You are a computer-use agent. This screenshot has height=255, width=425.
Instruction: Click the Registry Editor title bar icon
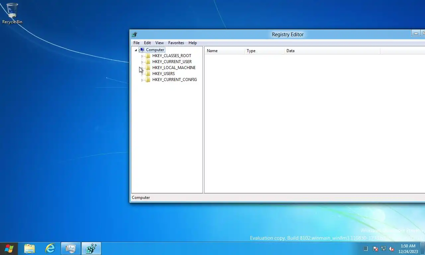coord(134,35)
